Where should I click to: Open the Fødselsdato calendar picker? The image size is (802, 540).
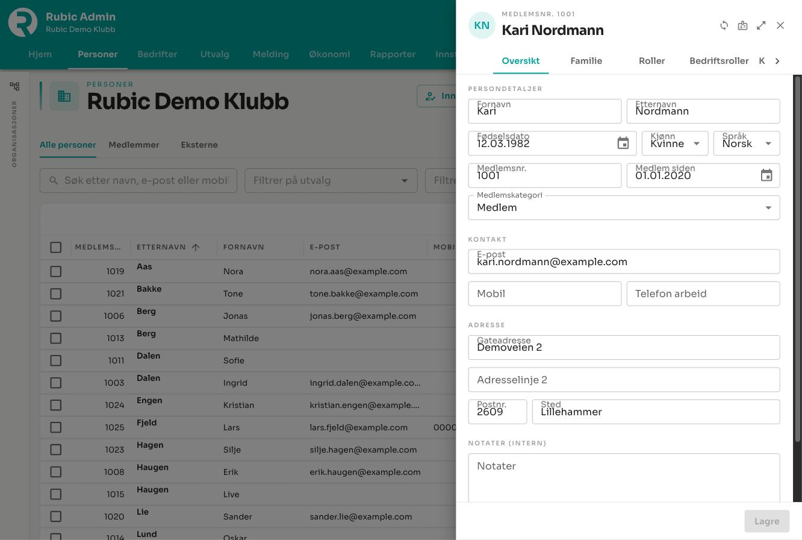pos(623,143)
